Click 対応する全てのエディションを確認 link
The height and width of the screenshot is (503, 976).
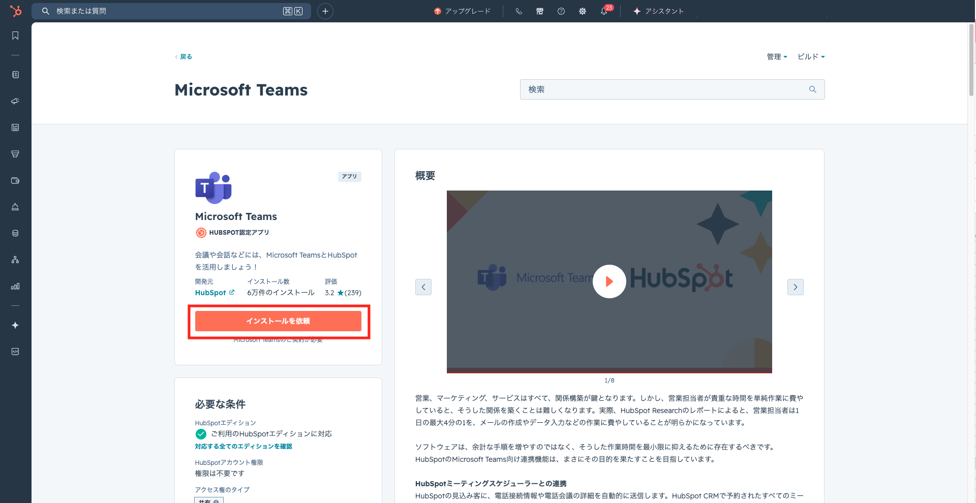pyautogui.click(x=243, y=447)
